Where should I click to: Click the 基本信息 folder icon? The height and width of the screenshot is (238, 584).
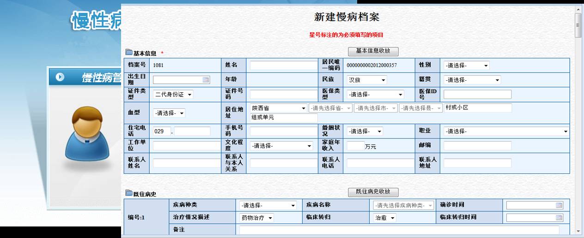(129, 53)
